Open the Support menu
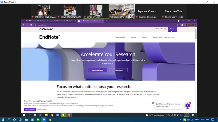This screenshot has width=218, height=122. [144, 37]
